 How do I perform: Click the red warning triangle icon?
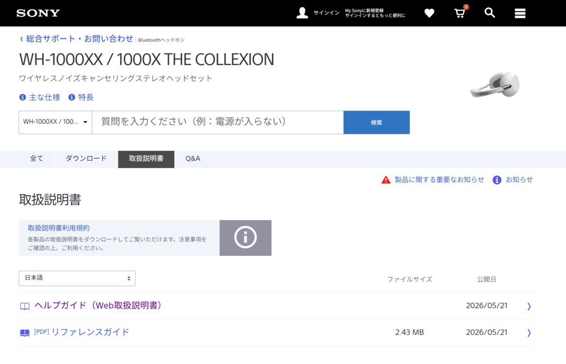(386, 180)
